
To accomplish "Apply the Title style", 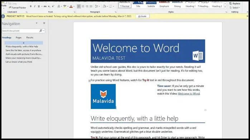I will pos(138,4).
